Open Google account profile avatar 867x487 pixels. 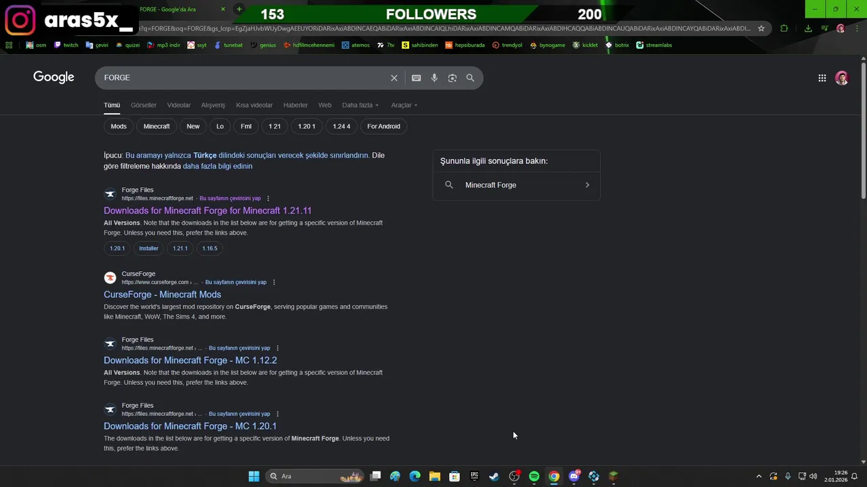pos(842,78)
